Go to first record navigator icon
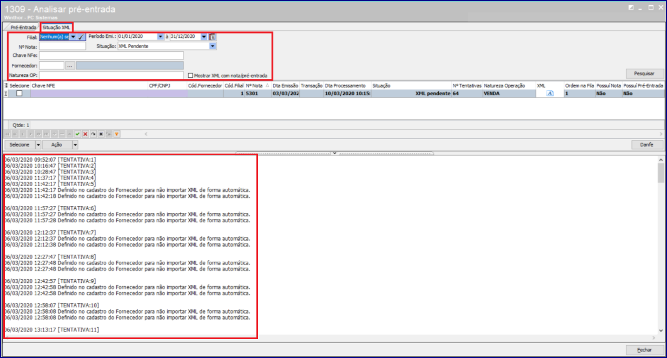 coord(8,134)
